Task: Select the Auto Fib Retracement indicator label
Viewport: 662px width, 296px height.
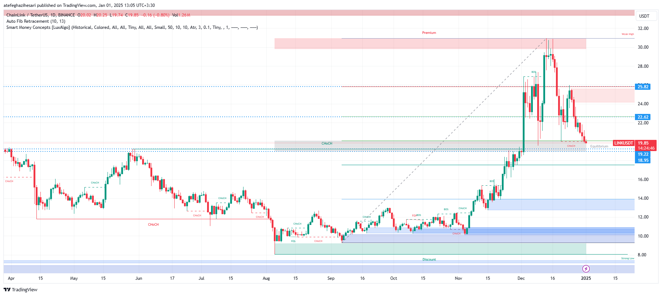Action: pyautogui.click(x=36, y=21)
